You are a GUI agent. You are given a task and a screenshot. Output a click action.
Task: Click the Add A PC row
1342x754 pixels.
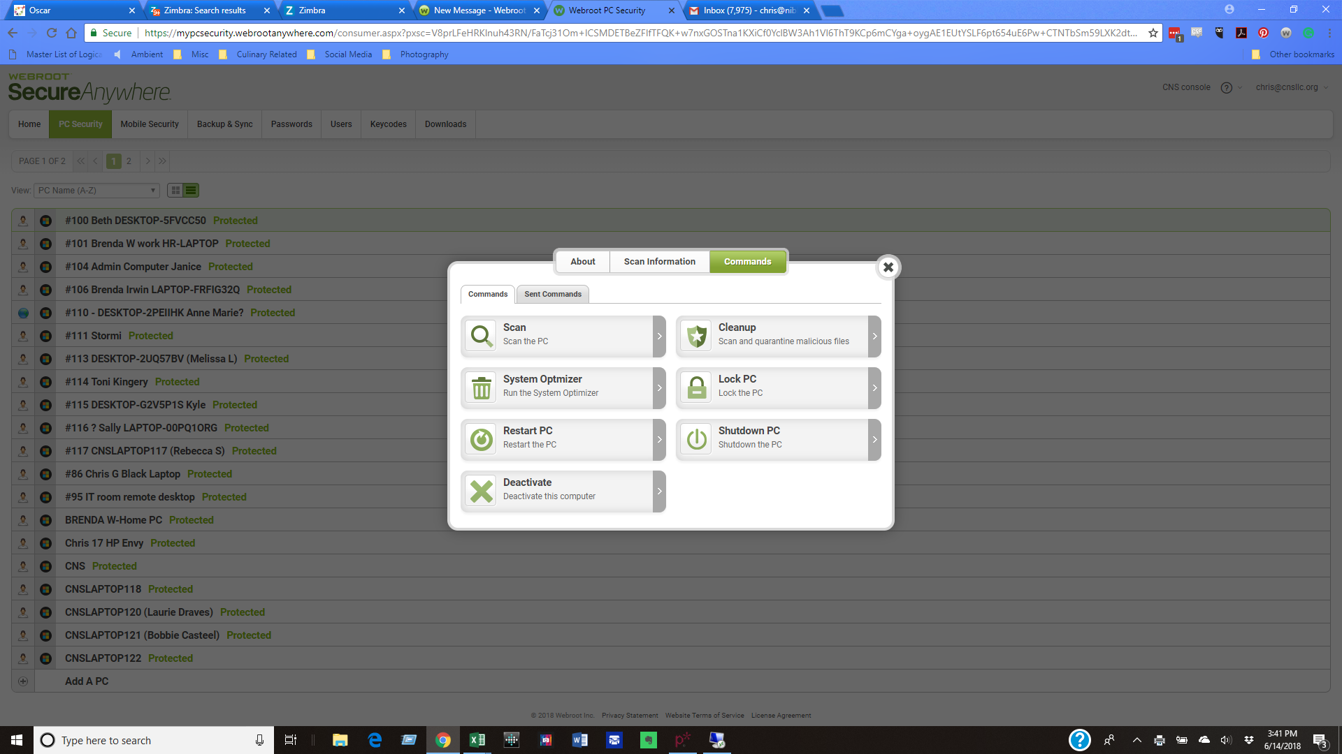click(671, 681)
